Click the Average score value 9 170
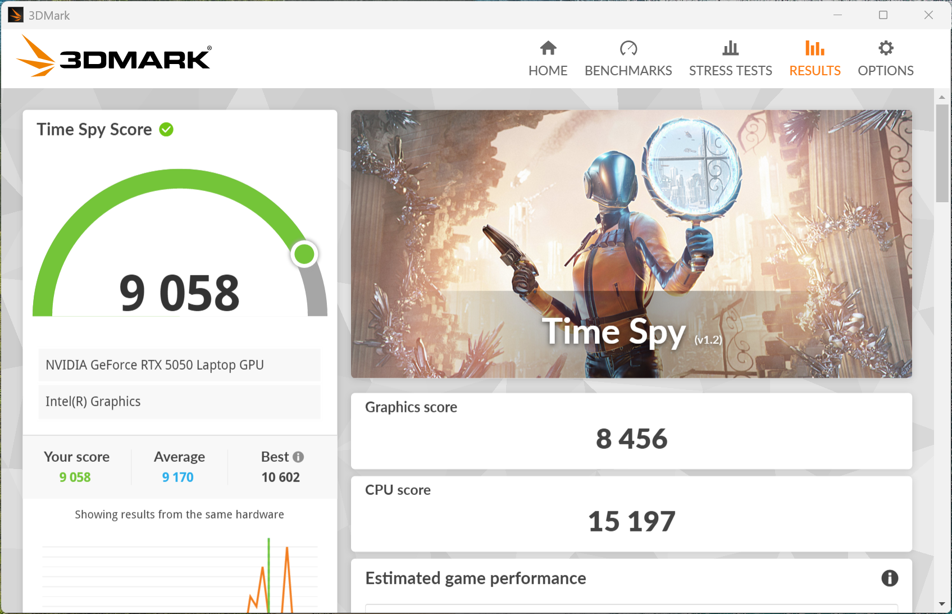The width and height of the screenshot is (952, 614). 178,477
